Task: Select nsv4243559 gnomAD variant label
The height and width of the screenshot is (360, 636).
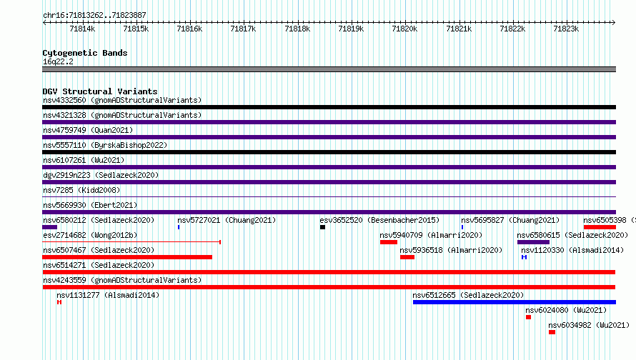Action: [122, 280]
